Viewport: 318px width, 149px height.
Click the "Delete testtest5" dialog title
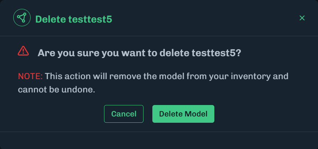[73, 19]
